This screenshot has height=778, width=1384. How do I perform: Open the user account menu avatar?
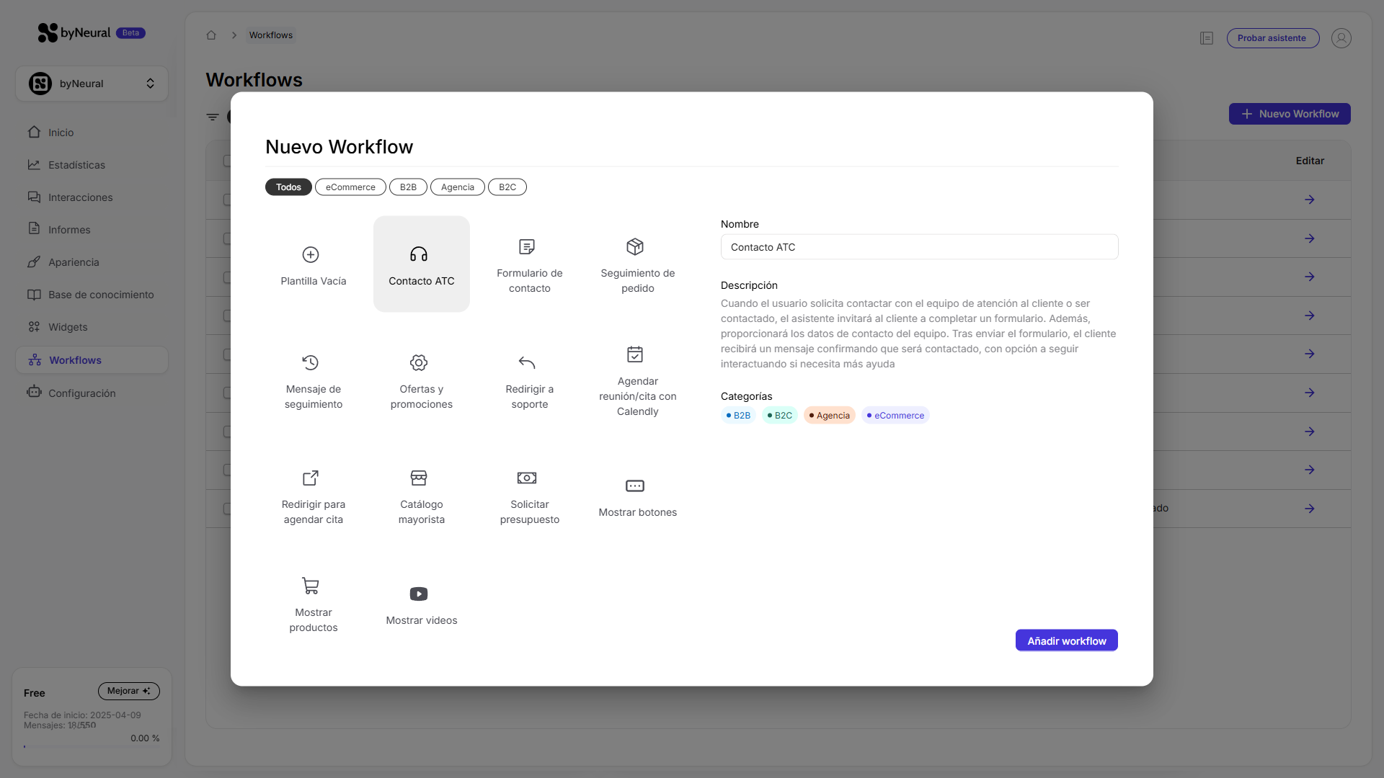(x=1341, y=38)
